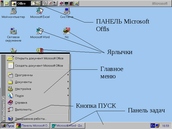Switch to Панель Microsoft O... taskbar button
This screenshot has width=172, height=129.
33,126
